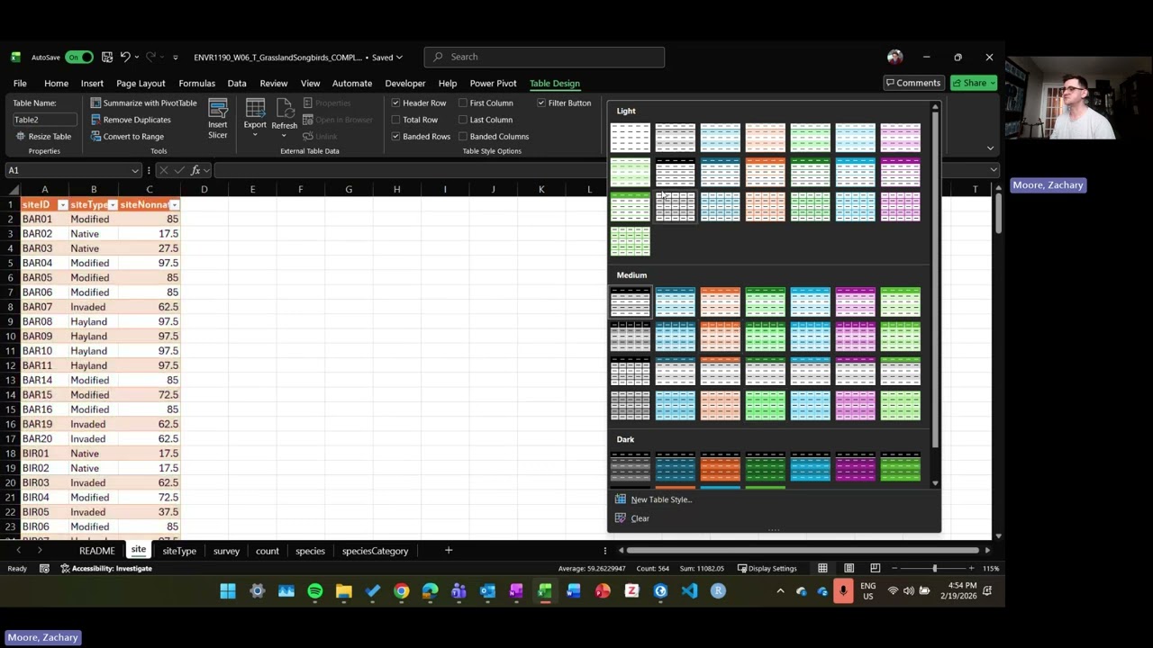This screenshot has width=1153, height=648.
Task: Open Google Chrome from the taskbar
Action: click(x=402, y=591)
